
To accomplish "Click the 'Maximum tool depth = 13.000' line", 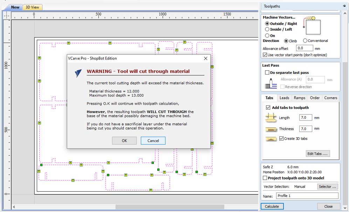I will pyautogui.click(x=116, y=96).
